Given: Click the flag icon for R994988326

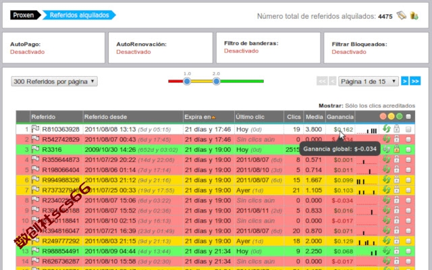Looking at the screenshot, I should click(35, 180).
